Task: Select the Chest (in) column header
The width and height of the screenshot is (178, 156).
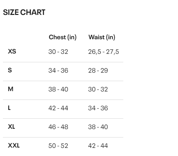Action: point(62,37)
